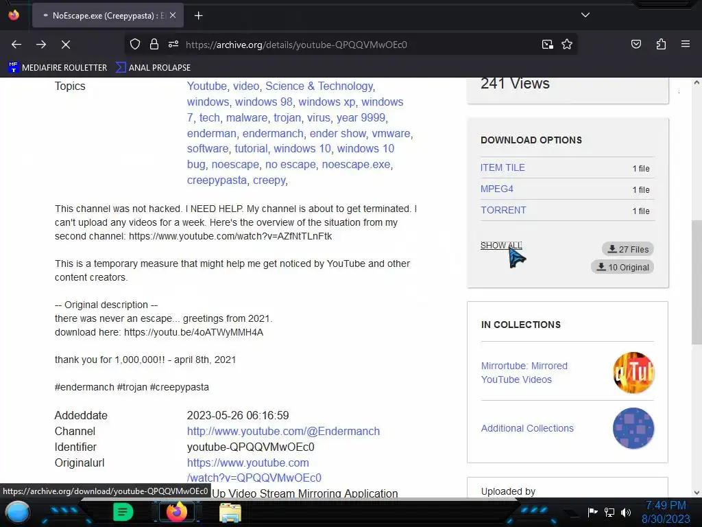Open the Originalurl youtube.com link

pos(254,470)
